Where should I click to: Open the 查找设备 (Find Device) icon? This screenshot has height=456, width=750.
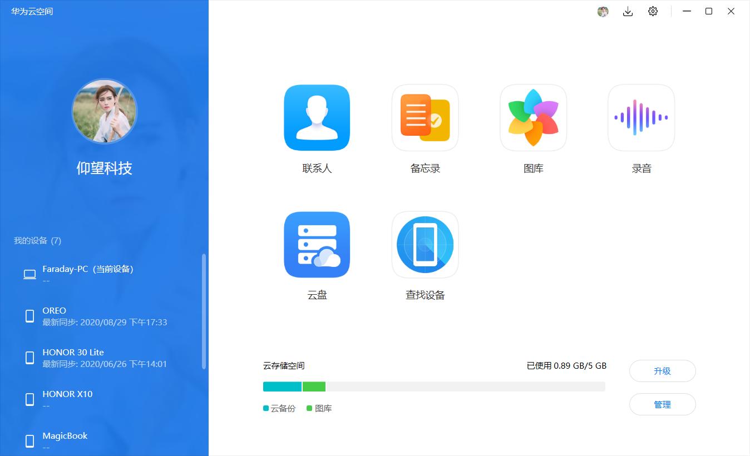(x=425, y=245)
